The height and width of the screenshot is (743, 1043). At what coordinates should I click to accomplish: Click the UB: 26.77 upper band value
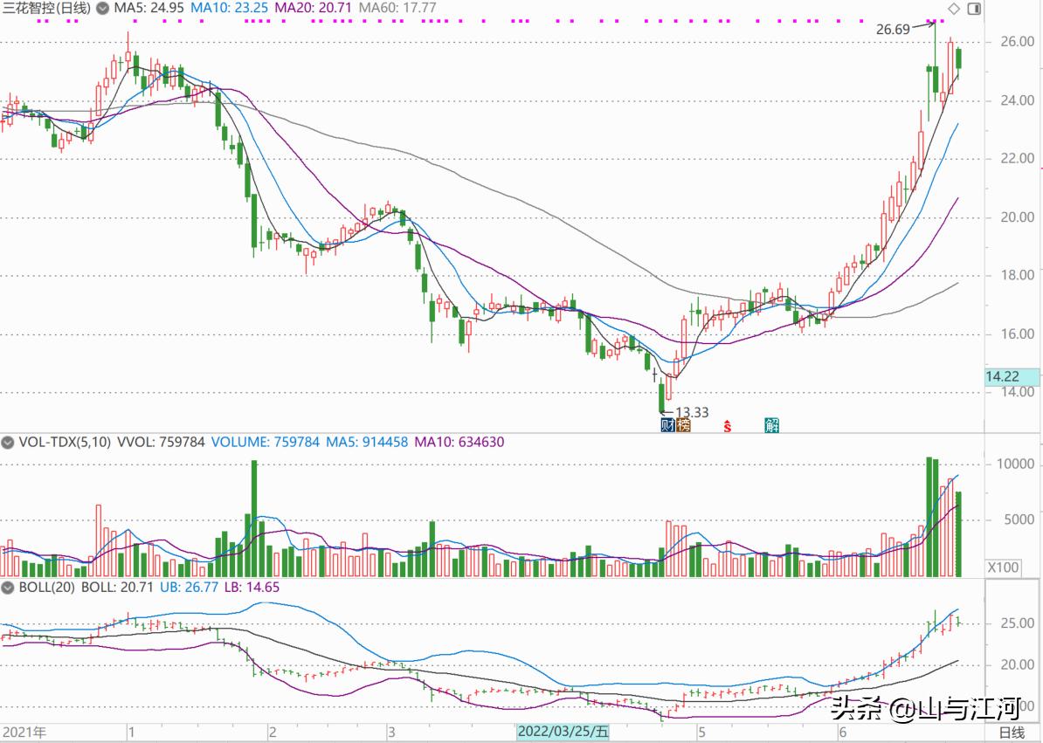click(189, 588)
